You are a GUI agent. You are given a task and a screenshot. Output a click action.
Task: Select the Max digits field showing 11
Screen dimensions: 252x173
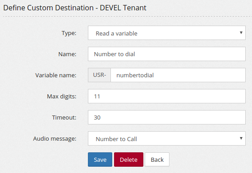click(167, 96)
